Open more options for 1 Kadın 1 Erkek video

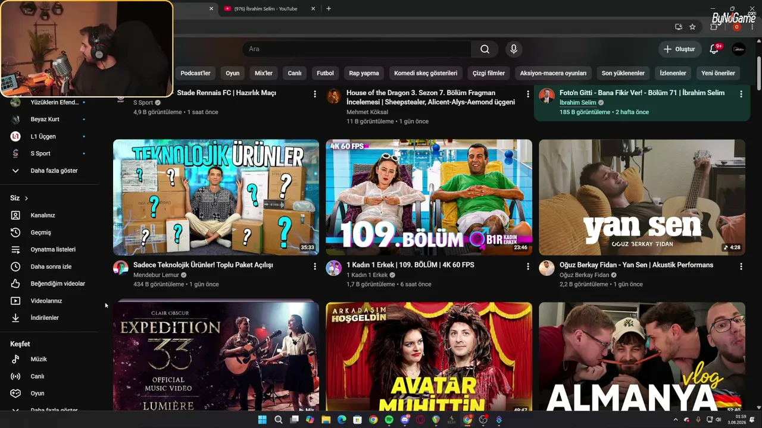[x=527, y=266]
